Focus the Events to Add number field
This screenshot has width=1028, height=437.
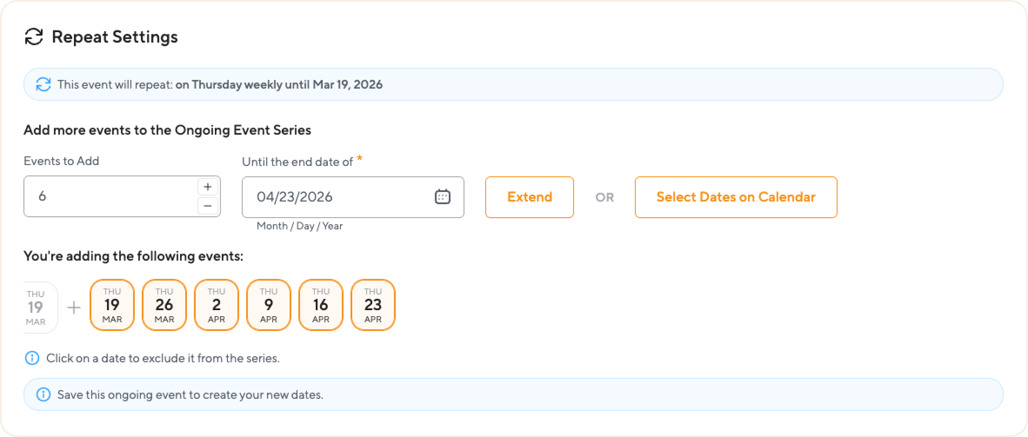tap(109, 196)
